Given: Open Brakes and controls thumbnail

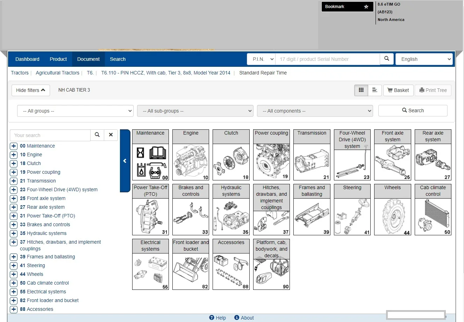Looking at the screenshot, I should 191,210.
